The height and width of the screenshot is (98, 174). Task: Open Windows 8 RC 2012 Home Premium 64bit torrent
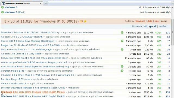pyautogui.click(x=33, y=96)
